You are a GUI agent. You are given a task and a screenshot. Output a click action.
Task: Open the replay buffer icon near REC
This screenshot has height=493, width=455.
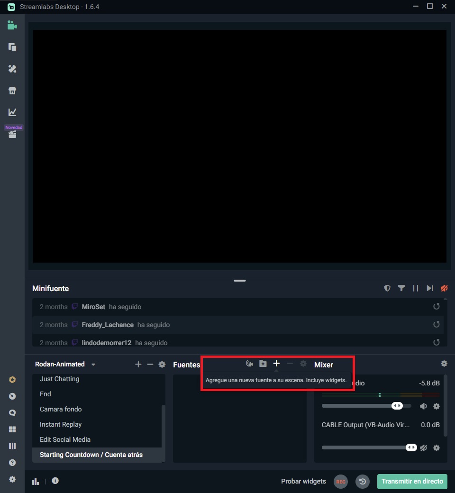tap(363, 481)
